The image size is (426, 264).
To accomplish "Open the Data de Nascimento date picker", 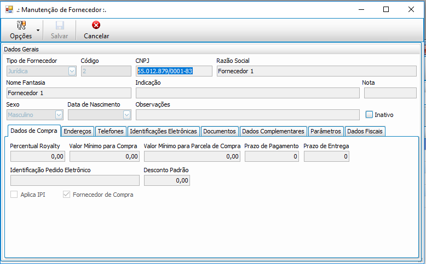I will pos(126,115).
